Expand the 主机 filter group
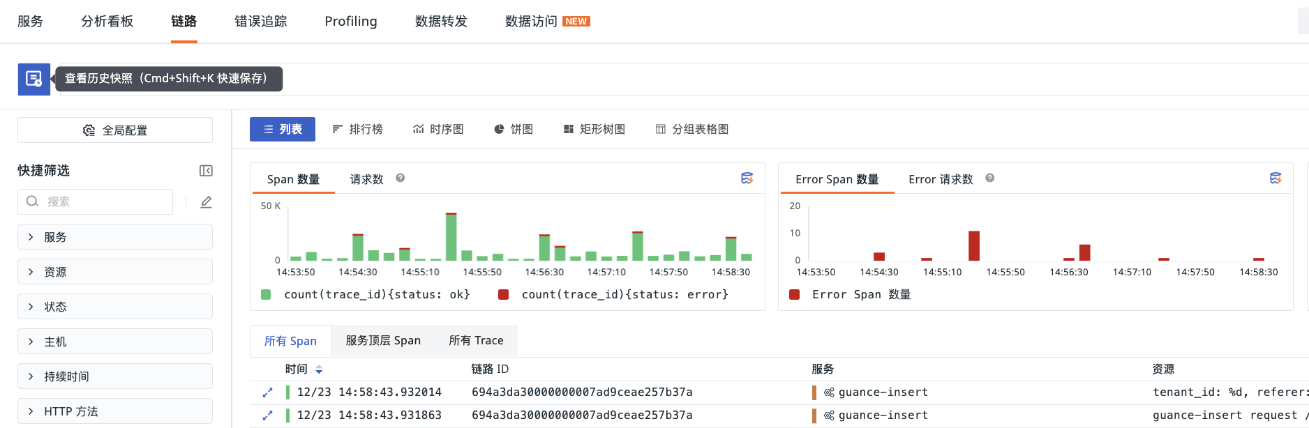The image size is (1309, 428). point(115,342)
